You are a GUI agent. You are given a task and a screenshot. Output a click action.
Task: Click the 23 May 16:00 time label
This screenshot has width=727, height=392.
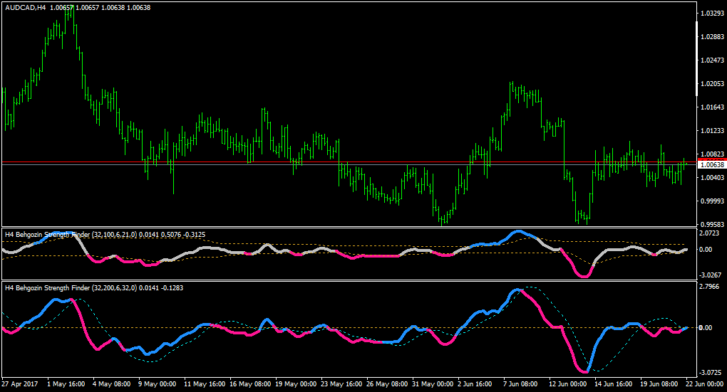[x=341, y=383]
